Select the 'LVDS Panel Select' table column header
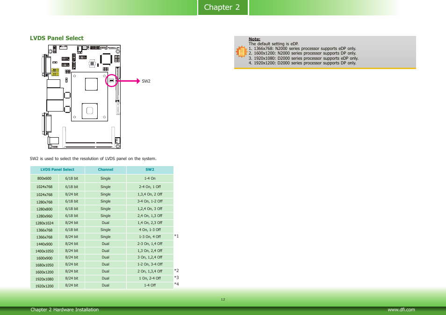 58,169
